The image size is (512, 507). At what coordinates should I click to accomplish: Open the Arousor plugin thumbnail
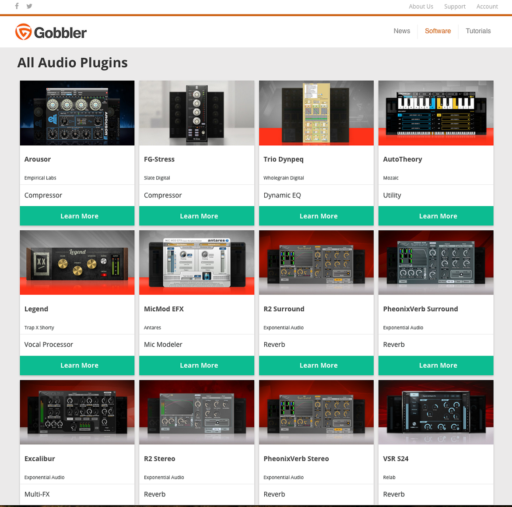(x=77, y=113)
